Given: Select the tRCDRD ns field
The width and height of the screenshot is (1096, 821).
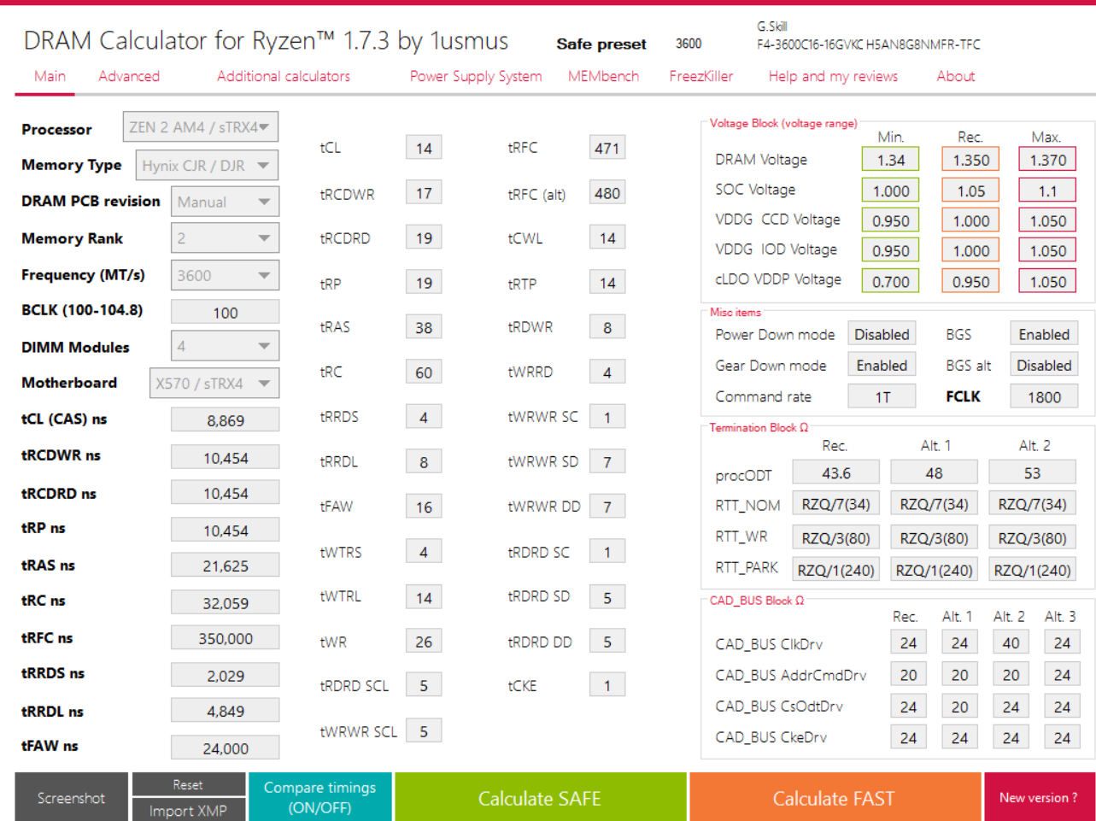Looking at the screenshot, I should click(225, 493).
